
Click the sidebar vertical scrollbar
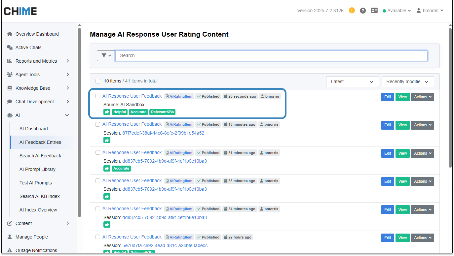click(79, 122)
